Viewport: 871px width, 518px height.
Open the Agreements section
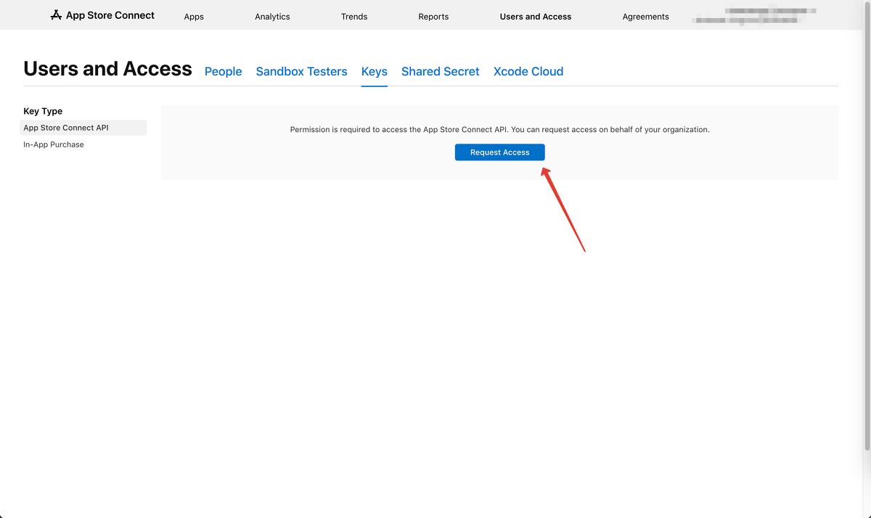(x=646, y=17)
